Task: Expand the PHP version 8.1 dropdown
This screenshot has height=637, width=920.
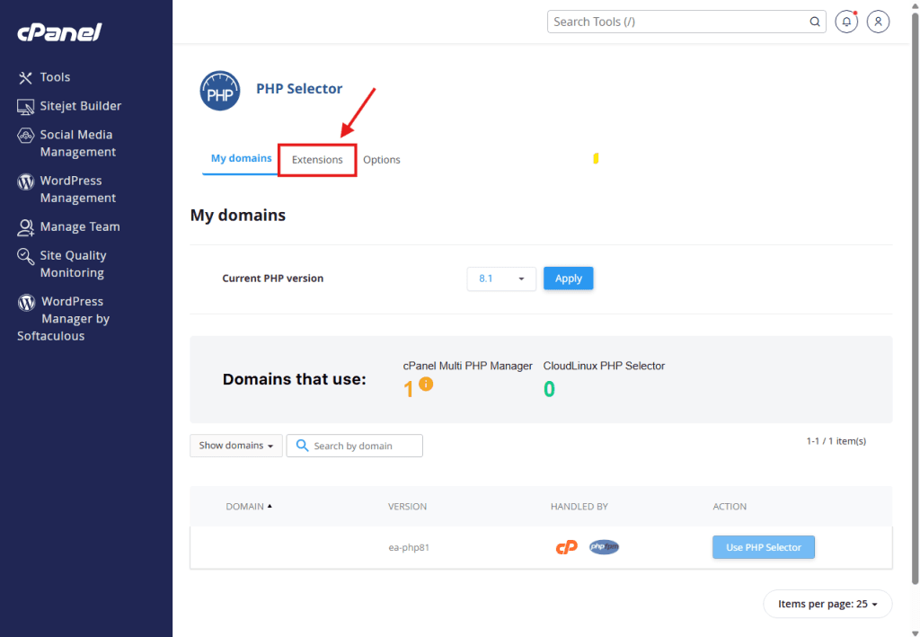Action: pos(501,279)
